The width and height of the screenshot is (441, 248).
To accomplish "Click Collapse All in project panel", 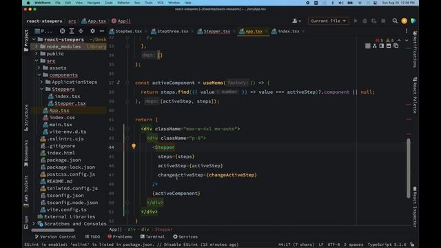I will tap(81, 31).
